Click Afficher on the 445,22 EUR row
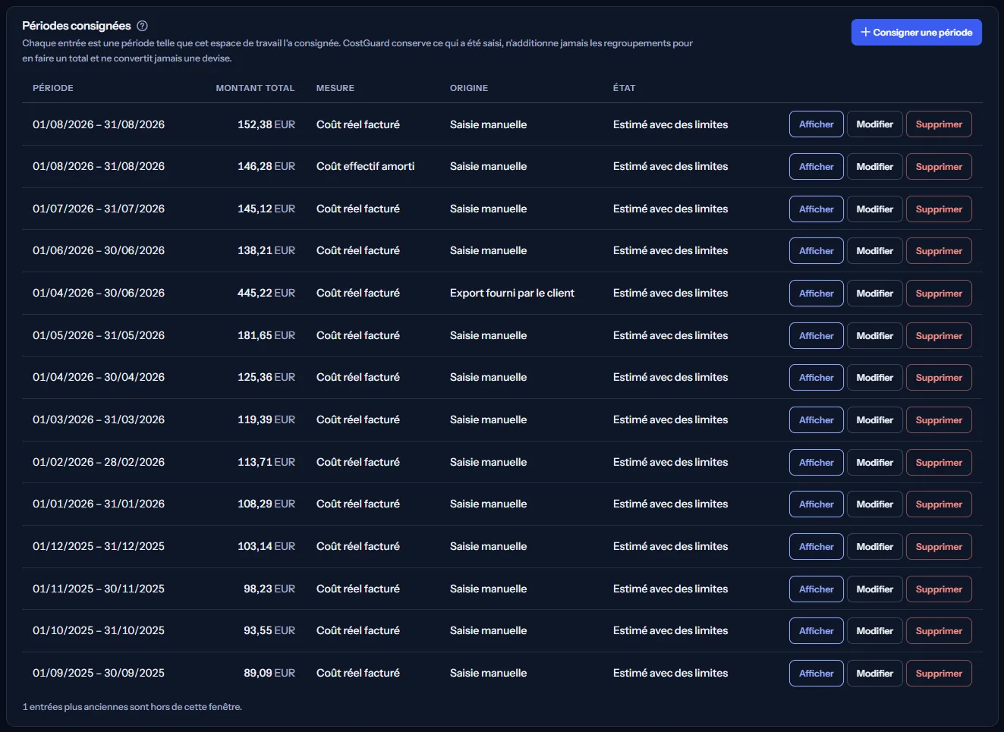 816,294
